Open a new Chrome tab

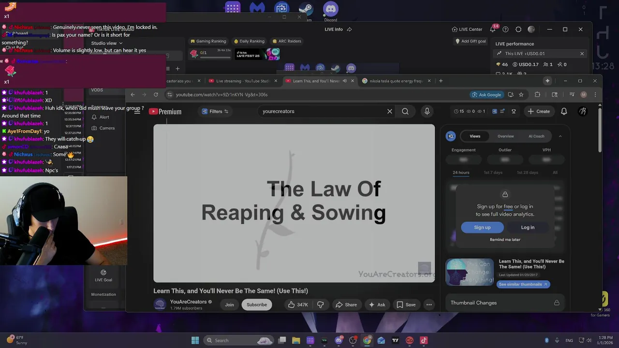[441, 81]
